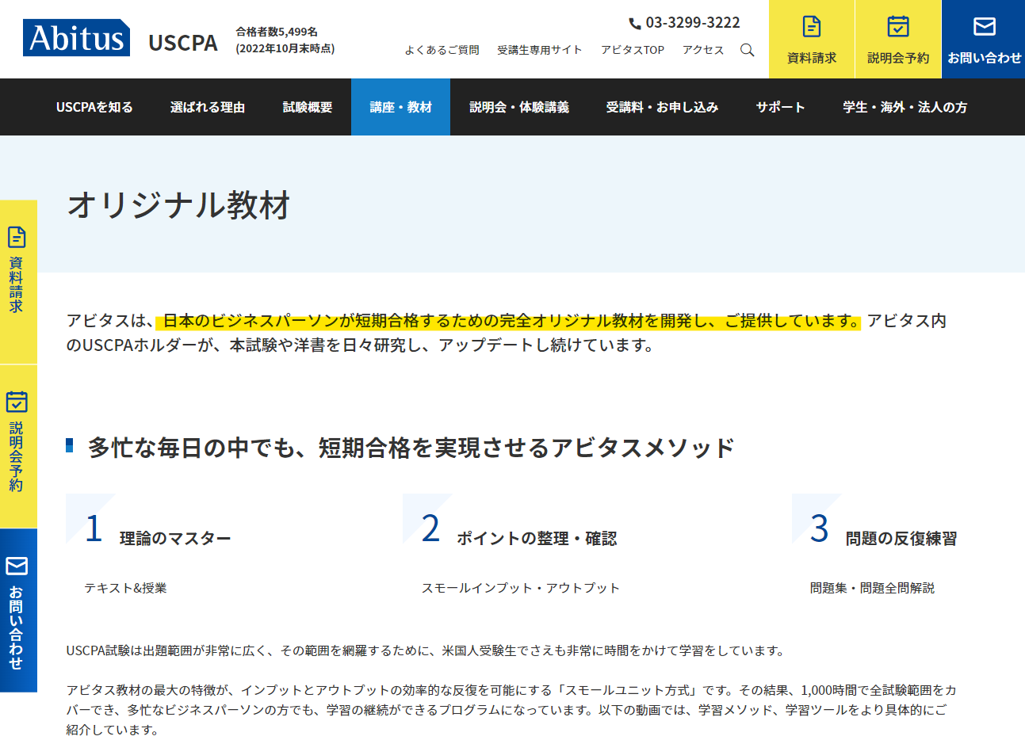Click the USCPA site title
The width and height of the screenshot is (1025, 740).
coord(183,43)
